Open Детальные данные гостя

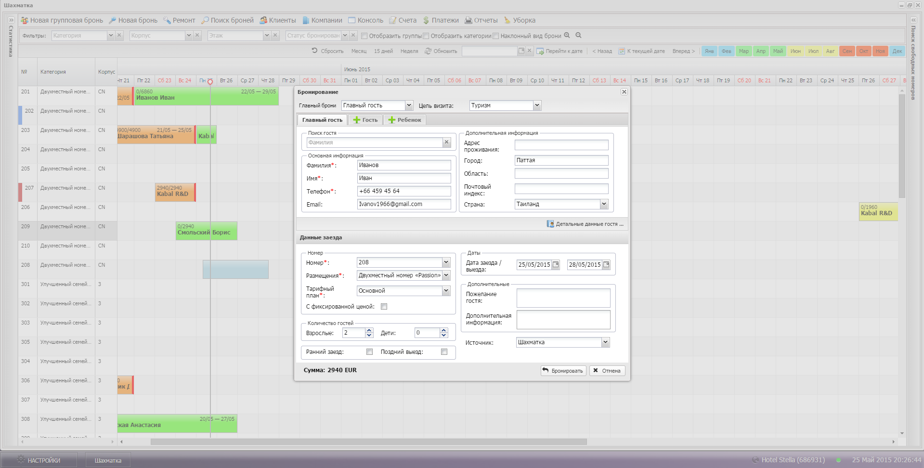coord(585,224)
